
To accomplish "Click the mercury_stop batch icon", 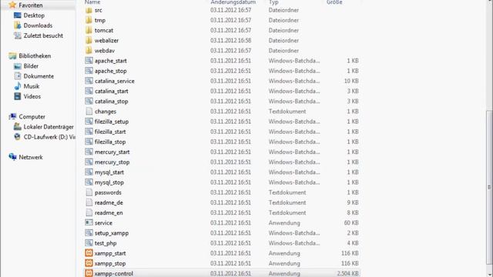I will point(89,162).
